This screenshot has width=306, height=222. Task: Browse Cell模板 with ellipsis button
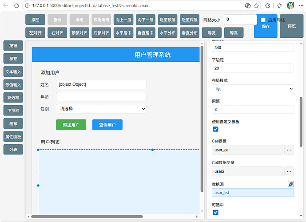(289, 150)
